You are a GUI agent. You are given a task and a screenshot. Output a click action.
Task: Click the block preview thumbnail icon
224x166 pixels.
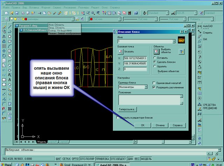click(x=181, y=40)
